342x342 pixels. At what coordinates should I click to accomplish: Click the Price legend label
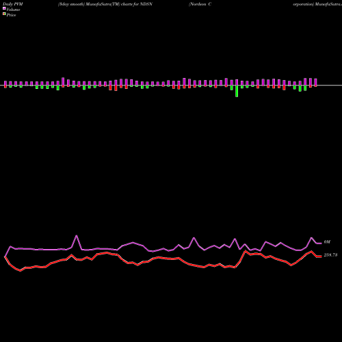point(11,15)
